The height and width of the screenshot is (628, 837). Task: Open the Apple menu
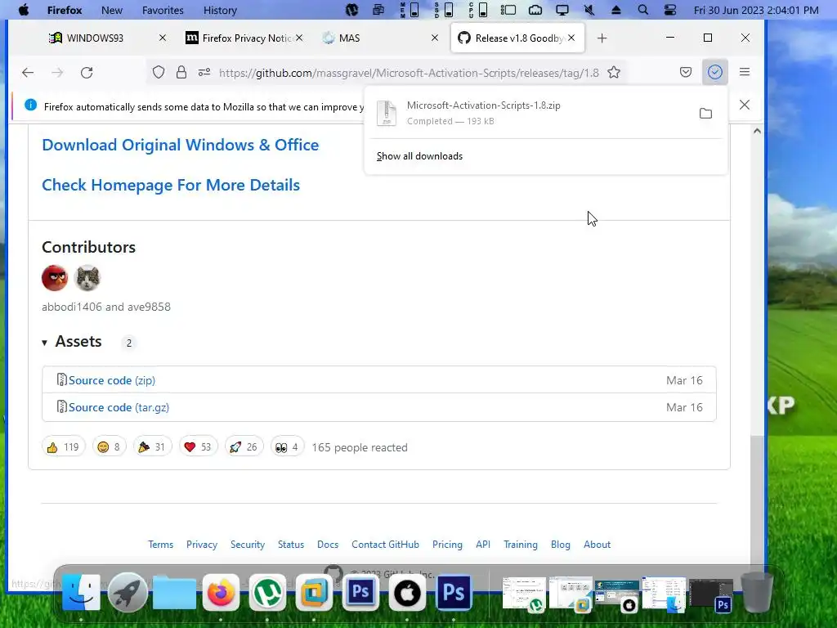coord(24,10)
